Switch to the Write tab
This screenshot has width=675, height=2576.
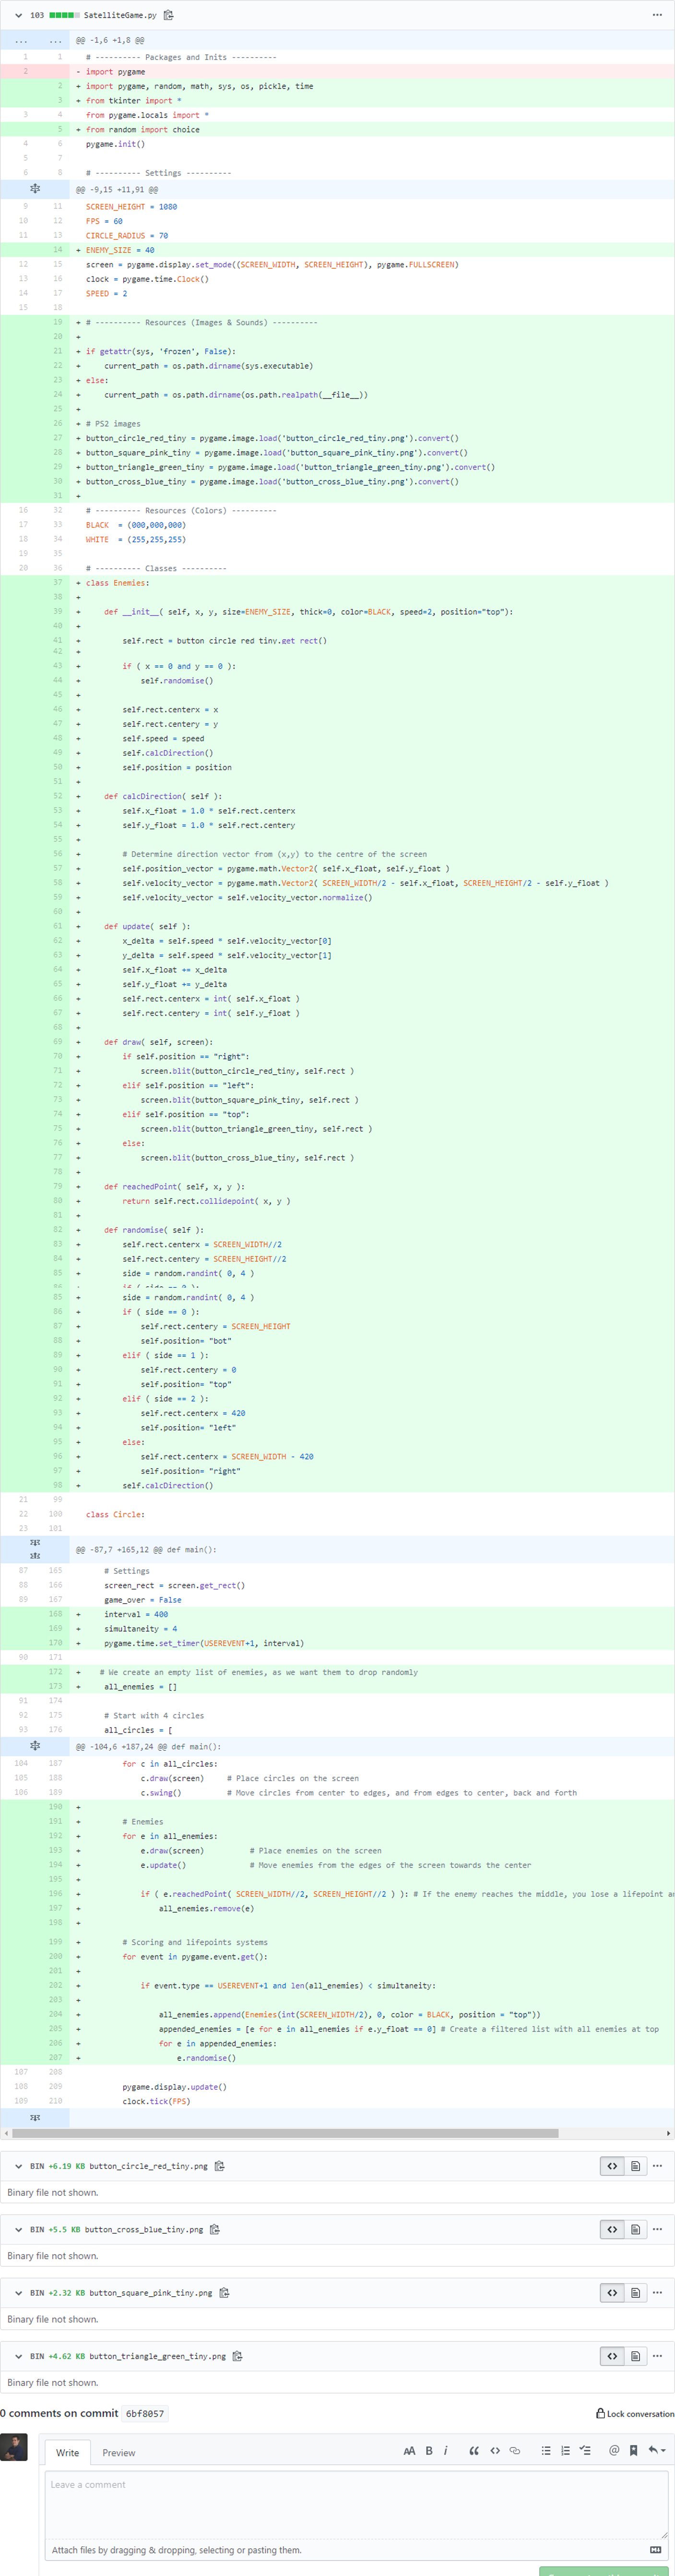[x=67, y=2452]
